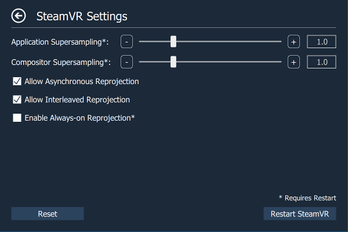Uncheck the Allow Interleaved Reprojection checkbox
The image size is (348, 232).
point(17,100)
